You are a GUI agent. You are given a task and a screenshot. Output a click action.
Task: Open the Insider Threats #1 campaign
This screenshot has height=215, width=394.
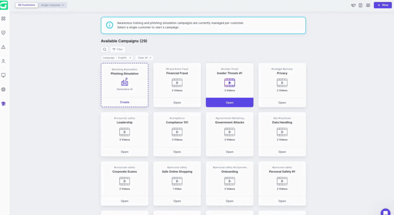click(x=230, y=103)
